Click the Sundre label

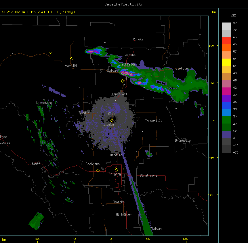click(x=84, y=113)
